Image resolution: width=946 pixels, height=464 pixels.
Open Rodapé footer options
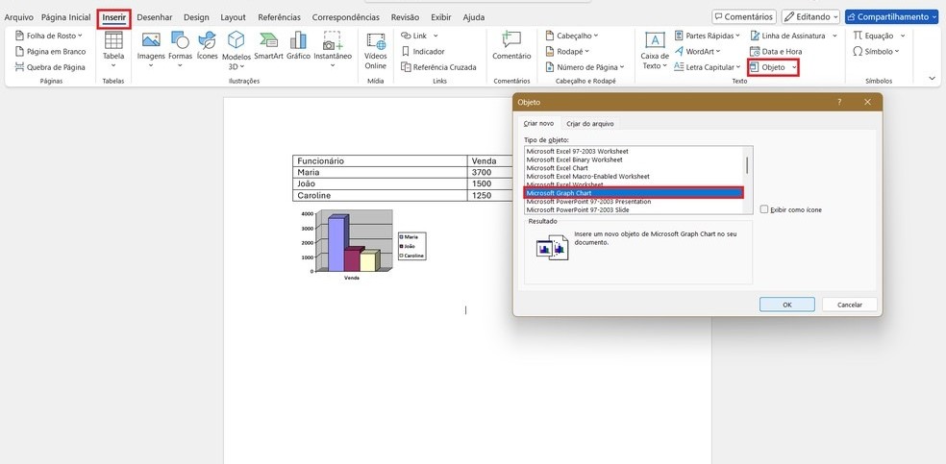pyautogui.click(x=567, y=51)
